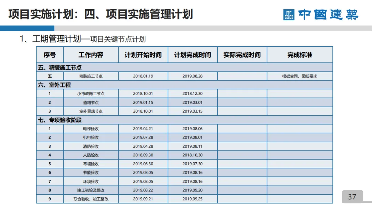Click finish date 2019.09.20

click(x=193, y=190)
